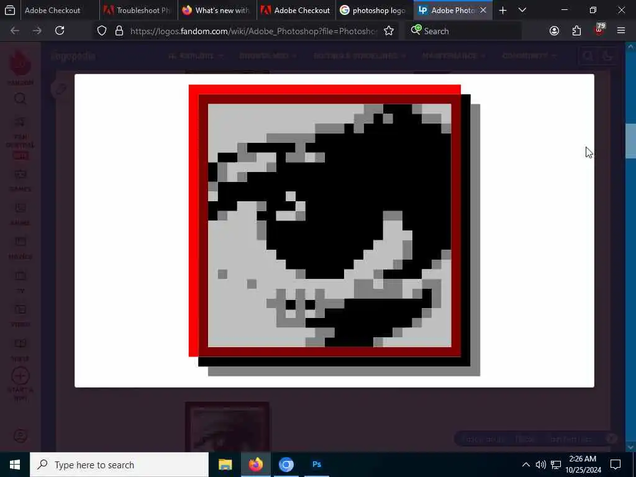Open the TV sidebar section
636x477 pixels.
pyautogui.click(x=20, y=283)
